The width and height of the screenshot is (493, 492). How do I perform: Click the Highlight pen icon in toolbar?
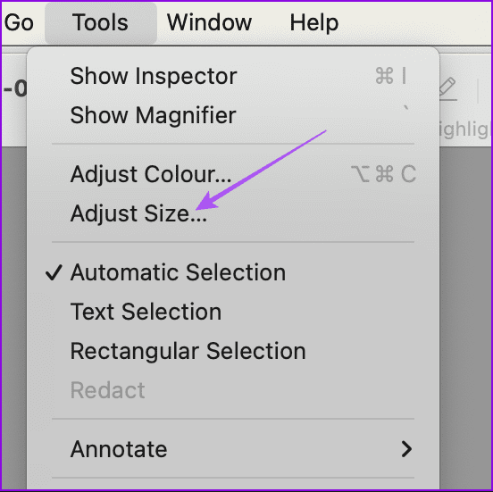pyautogui.click(x=448, y=88)
